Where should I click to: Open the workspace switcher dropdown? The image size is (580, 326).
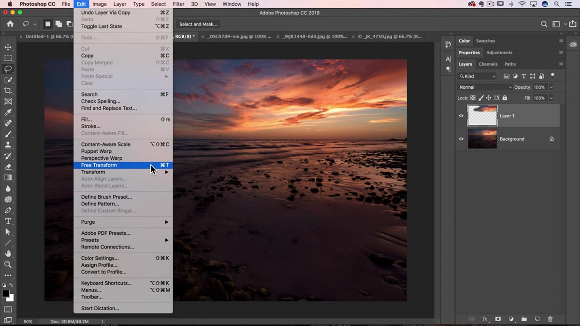[559, 24]
